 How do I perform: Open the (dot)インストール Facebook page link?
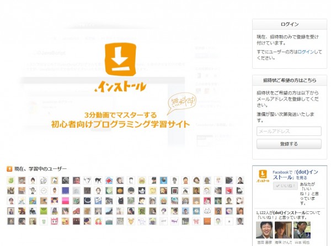(296, 174)
